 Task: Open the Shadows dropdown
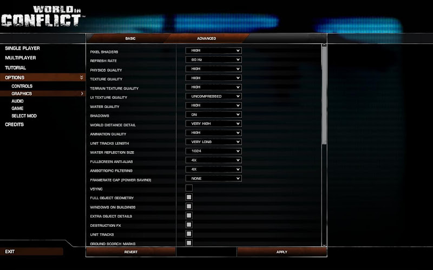pos(213,114)
